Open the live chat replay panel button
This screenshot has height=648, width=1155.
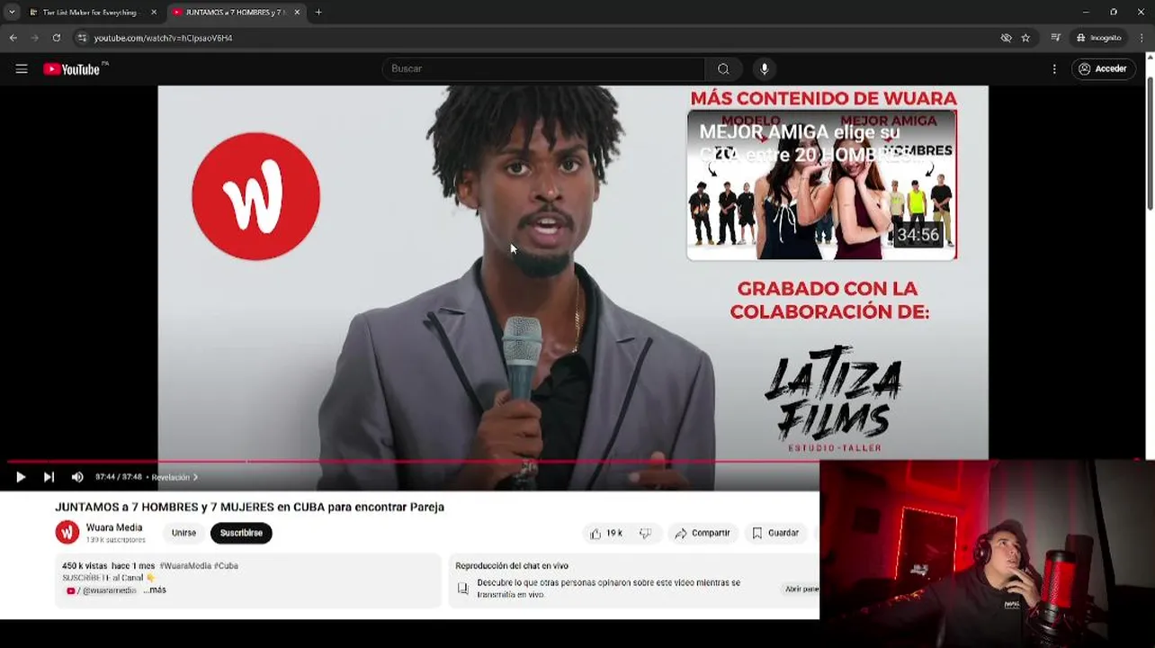(x=801, y=589)
